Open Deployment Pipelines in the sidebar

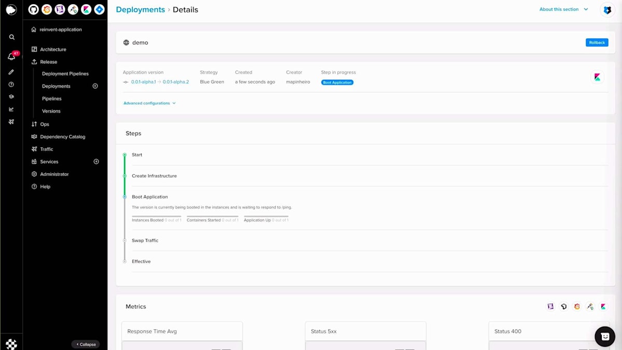pos(65,74)
